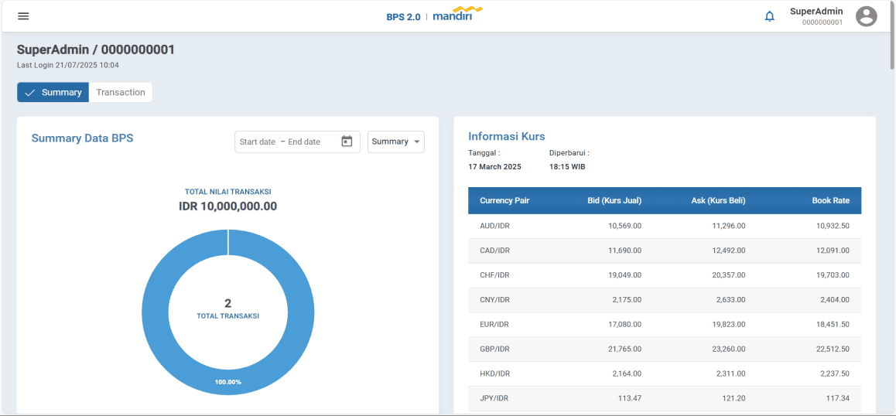Select the GBP/IDR currency row
This screenshot has width=896, height=416.
(665, 349)
